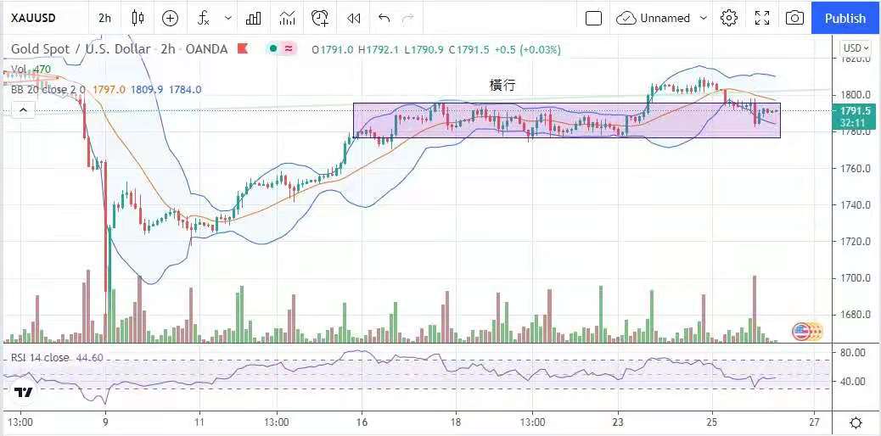Click the Compare or add symbol plus icon
This screenshot has height=436, width=881.
pos(170,18)
